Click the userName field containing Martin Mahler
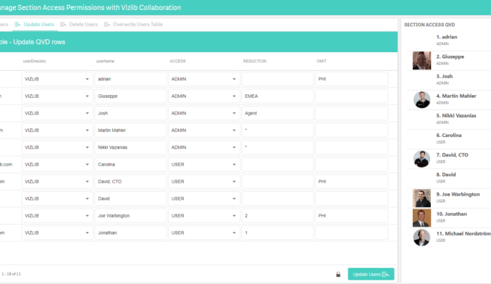Image resolution: width=491 pixels, height=284 pixels. click(x=130, y=130)
